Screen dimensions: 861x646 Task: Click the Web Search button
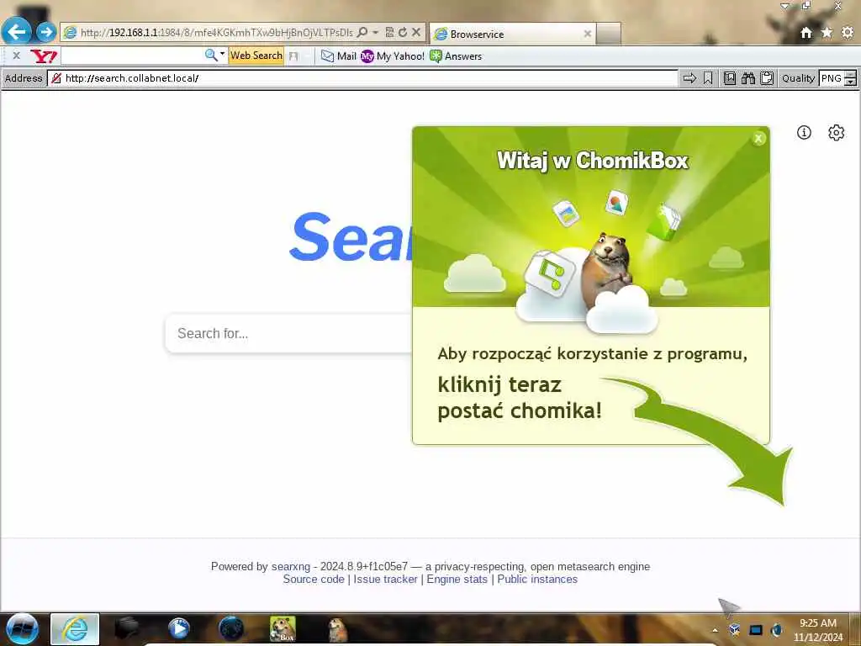coord(256,56)
